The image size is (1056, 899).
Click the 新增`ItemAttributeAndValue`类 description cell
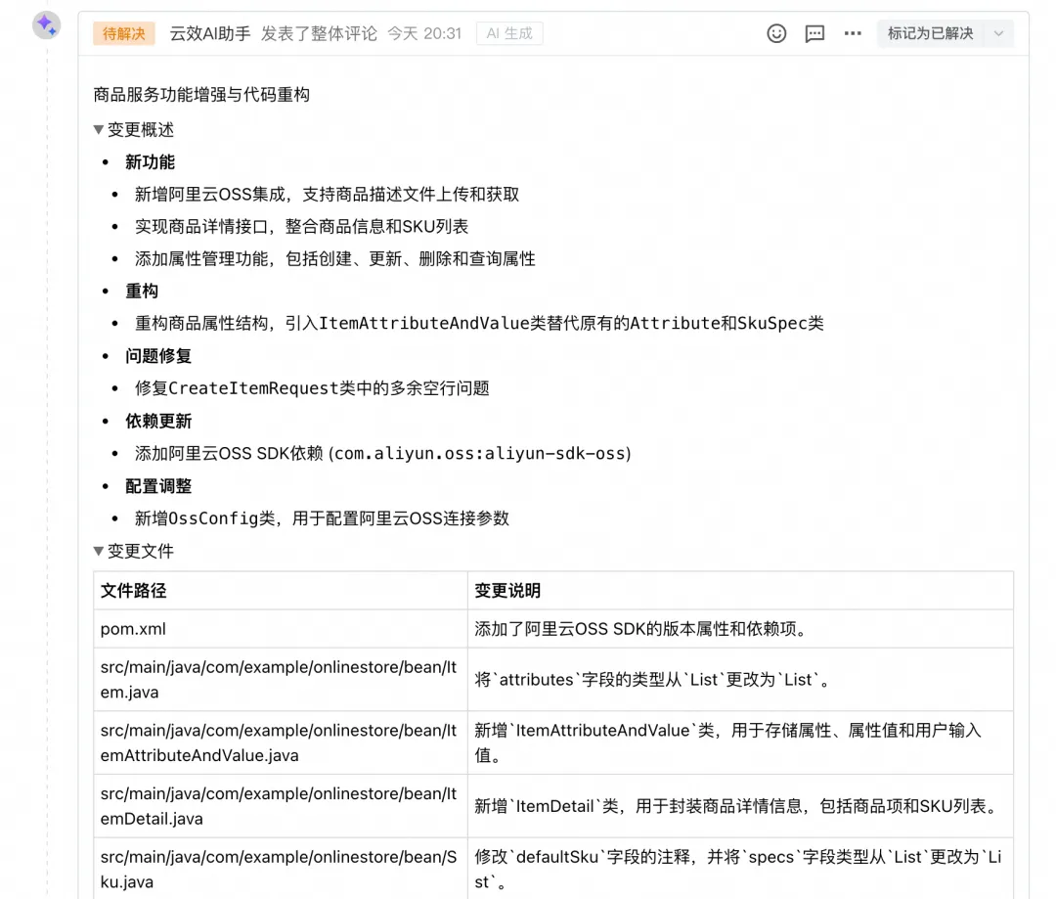[x=740, y=742]
